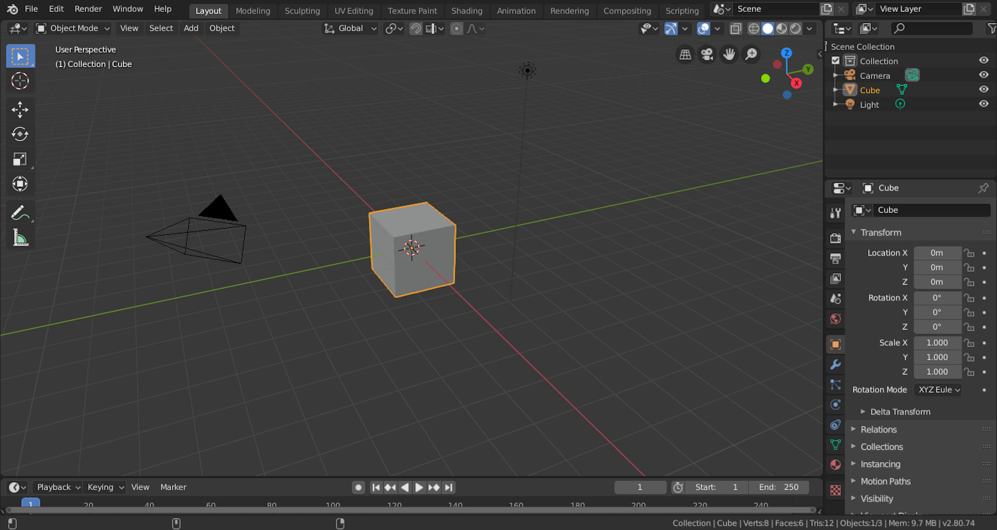Screen dimensions: 997x530
Task: Click the Rotate tool icon
Action: (x=19, y=134)
